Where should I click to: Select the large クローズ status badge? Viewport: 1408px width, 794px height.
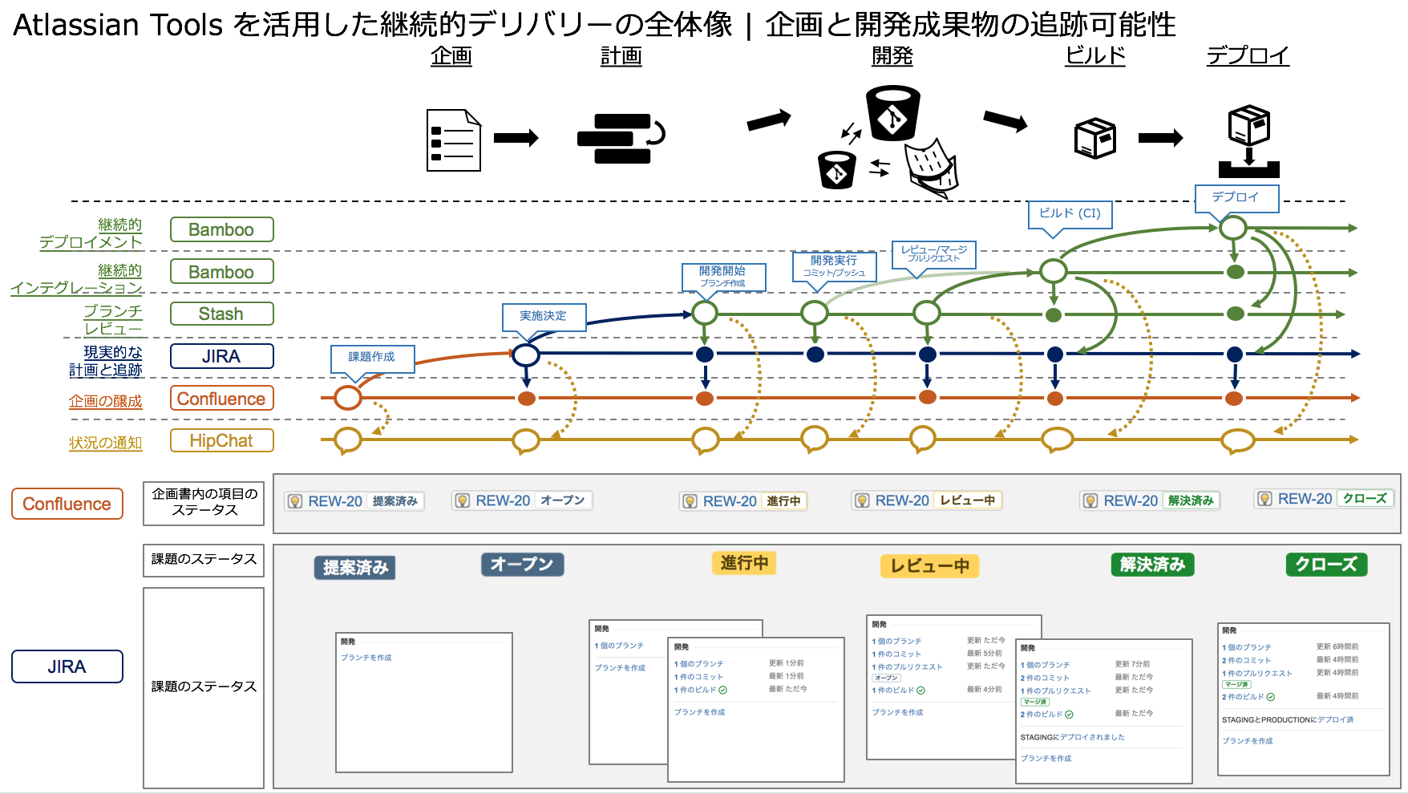click(1327, 565)
